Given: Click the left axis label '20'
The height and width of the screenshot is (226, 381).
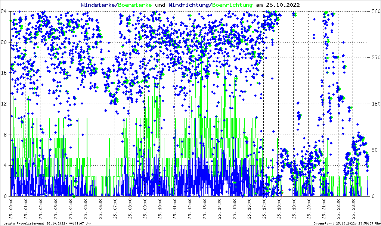Looking at the screenshot, I should [x=4, y=42].
